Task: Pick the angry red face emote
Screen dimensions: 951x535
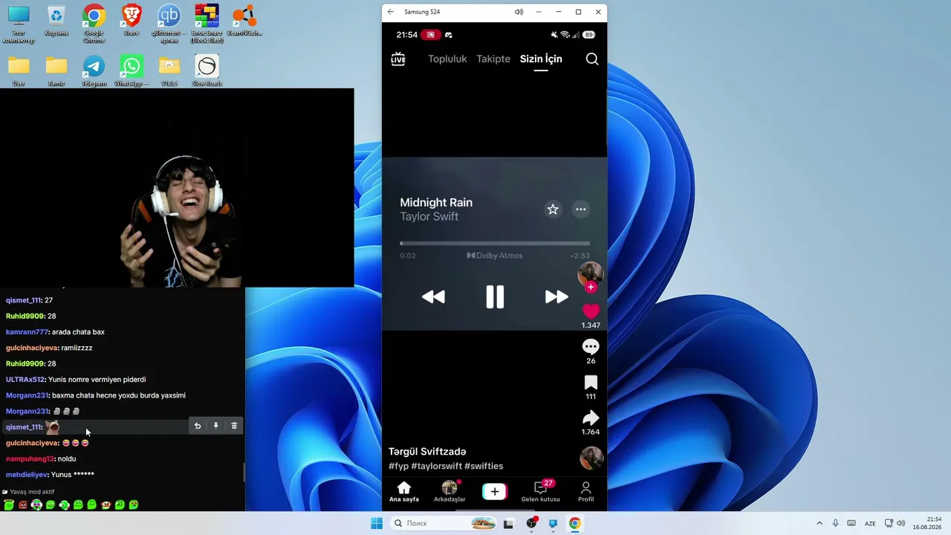Action: pos(22,505)
